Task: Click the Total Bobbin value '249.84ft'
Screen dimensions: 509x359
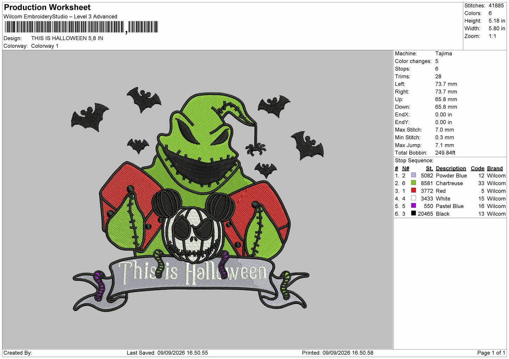Action: point(445,153)
